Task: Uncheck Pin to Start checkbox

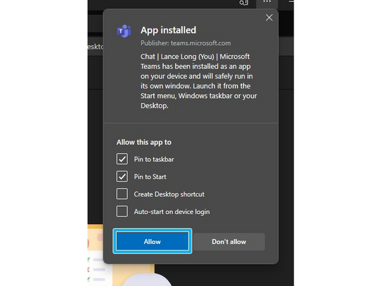Action: tap(122, 176)
